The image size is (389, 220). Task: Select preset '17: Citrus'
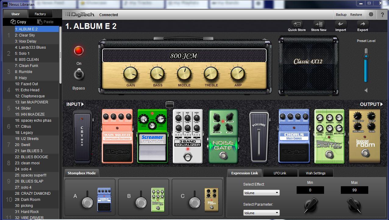click(x=37, y=127)
